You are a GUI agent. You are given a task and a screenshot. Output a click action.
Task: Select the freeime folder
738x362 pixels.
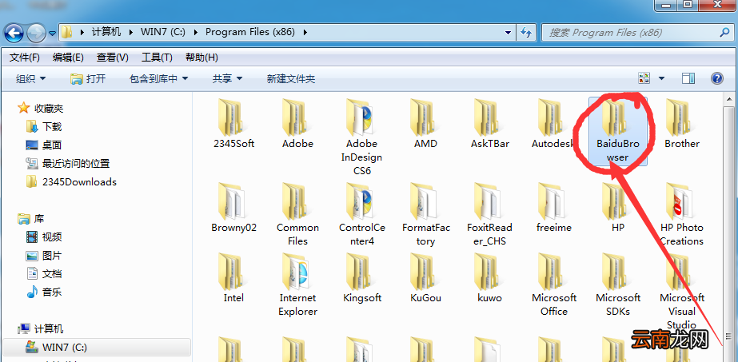pyautogui.click(x=553, y=209)
